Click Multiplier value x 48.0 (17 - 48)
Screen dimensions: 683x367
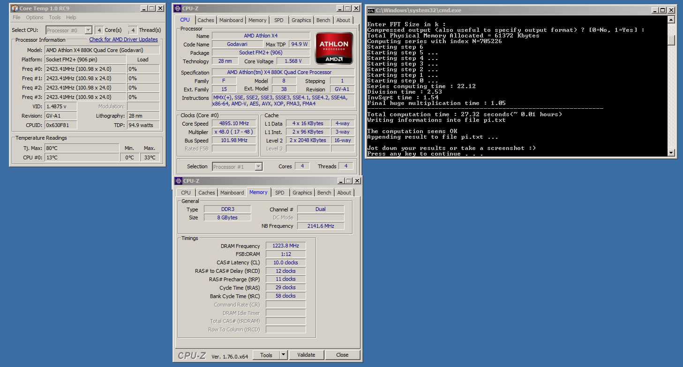point(234,132)
